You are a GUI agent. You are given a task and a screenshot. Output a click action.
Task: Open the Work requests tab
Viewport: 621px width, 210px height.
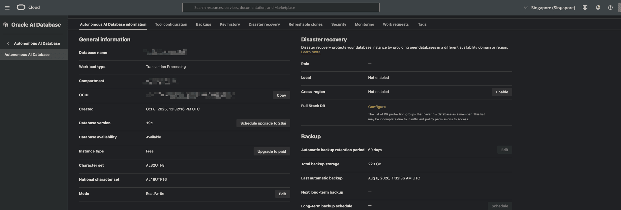pos(396,24)
